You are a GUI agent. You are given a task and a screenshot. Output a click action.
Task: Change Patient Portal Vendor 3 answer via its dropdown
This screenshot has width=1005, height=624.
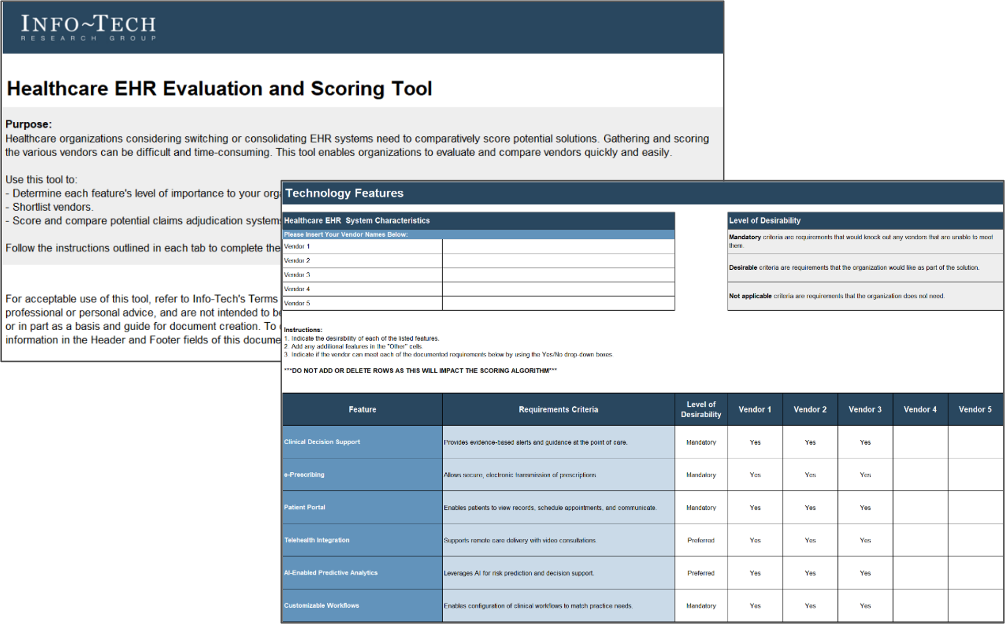click(x=865, y=507)
